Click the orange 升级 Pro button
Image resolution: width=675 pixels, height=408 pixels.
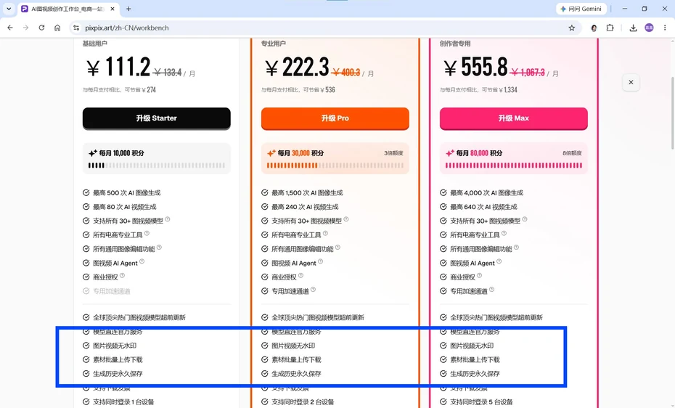pyautogui.click(x=335, y=118)
